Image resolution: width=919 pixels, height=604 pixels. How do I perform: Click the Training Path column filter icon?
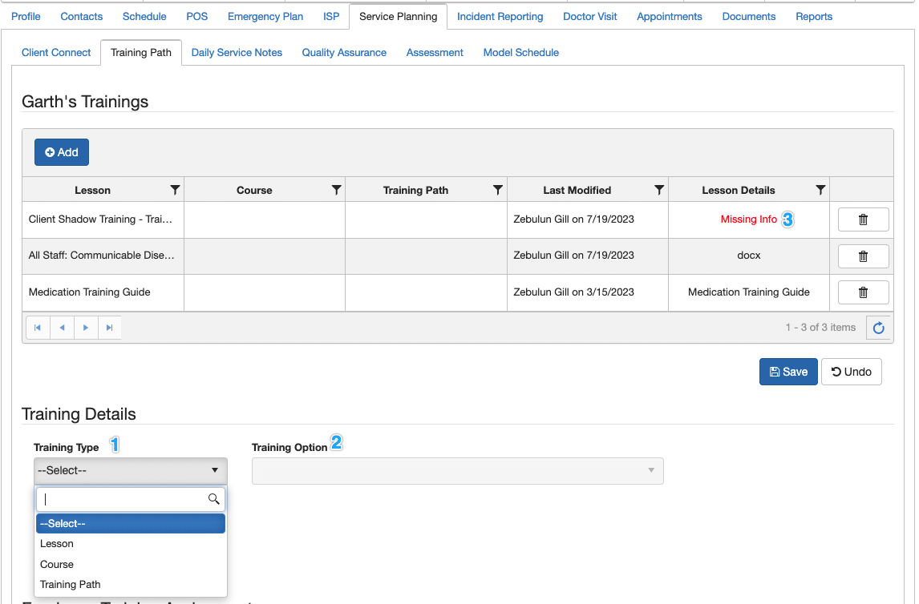pyautogui.click(x=497, y=190)
